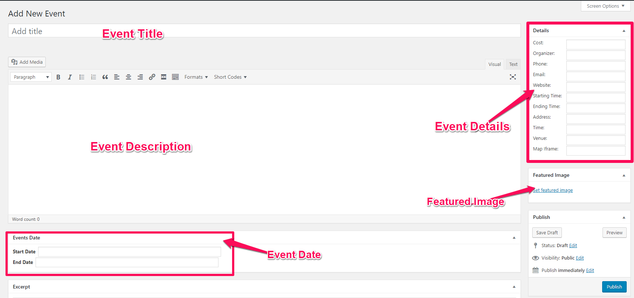Click the Ending Time input field
Image resolution: width=634 pixels, height=298 pixels.
pyautogui.click(x=596, y=108)
